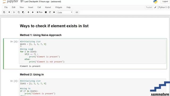Image resolution: width=170 pixels, height=96 pixels.
Task: Interrupt the kernel with stop icon
Action: (x=46, y=12)
